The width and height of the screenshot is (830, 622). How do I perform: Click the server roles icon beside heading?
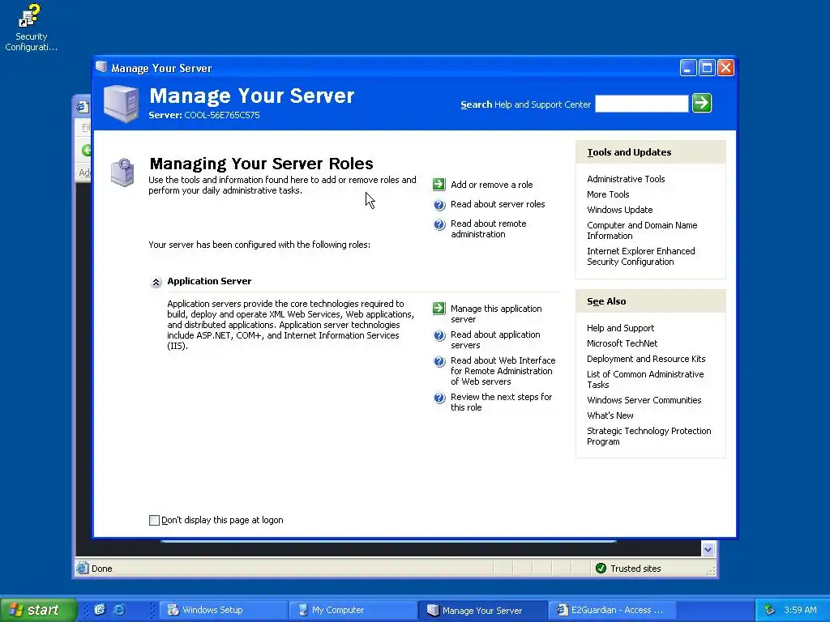tap(122, 172)
